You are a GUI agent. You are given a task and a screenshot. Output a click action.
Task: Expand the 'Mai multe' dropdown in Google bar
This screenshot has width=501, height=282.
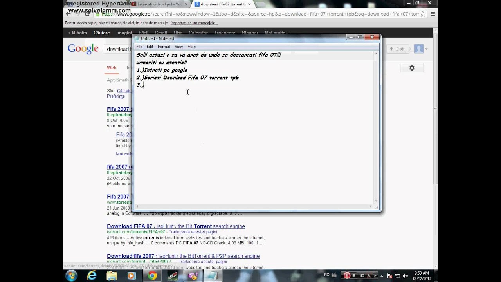[277, 33]
